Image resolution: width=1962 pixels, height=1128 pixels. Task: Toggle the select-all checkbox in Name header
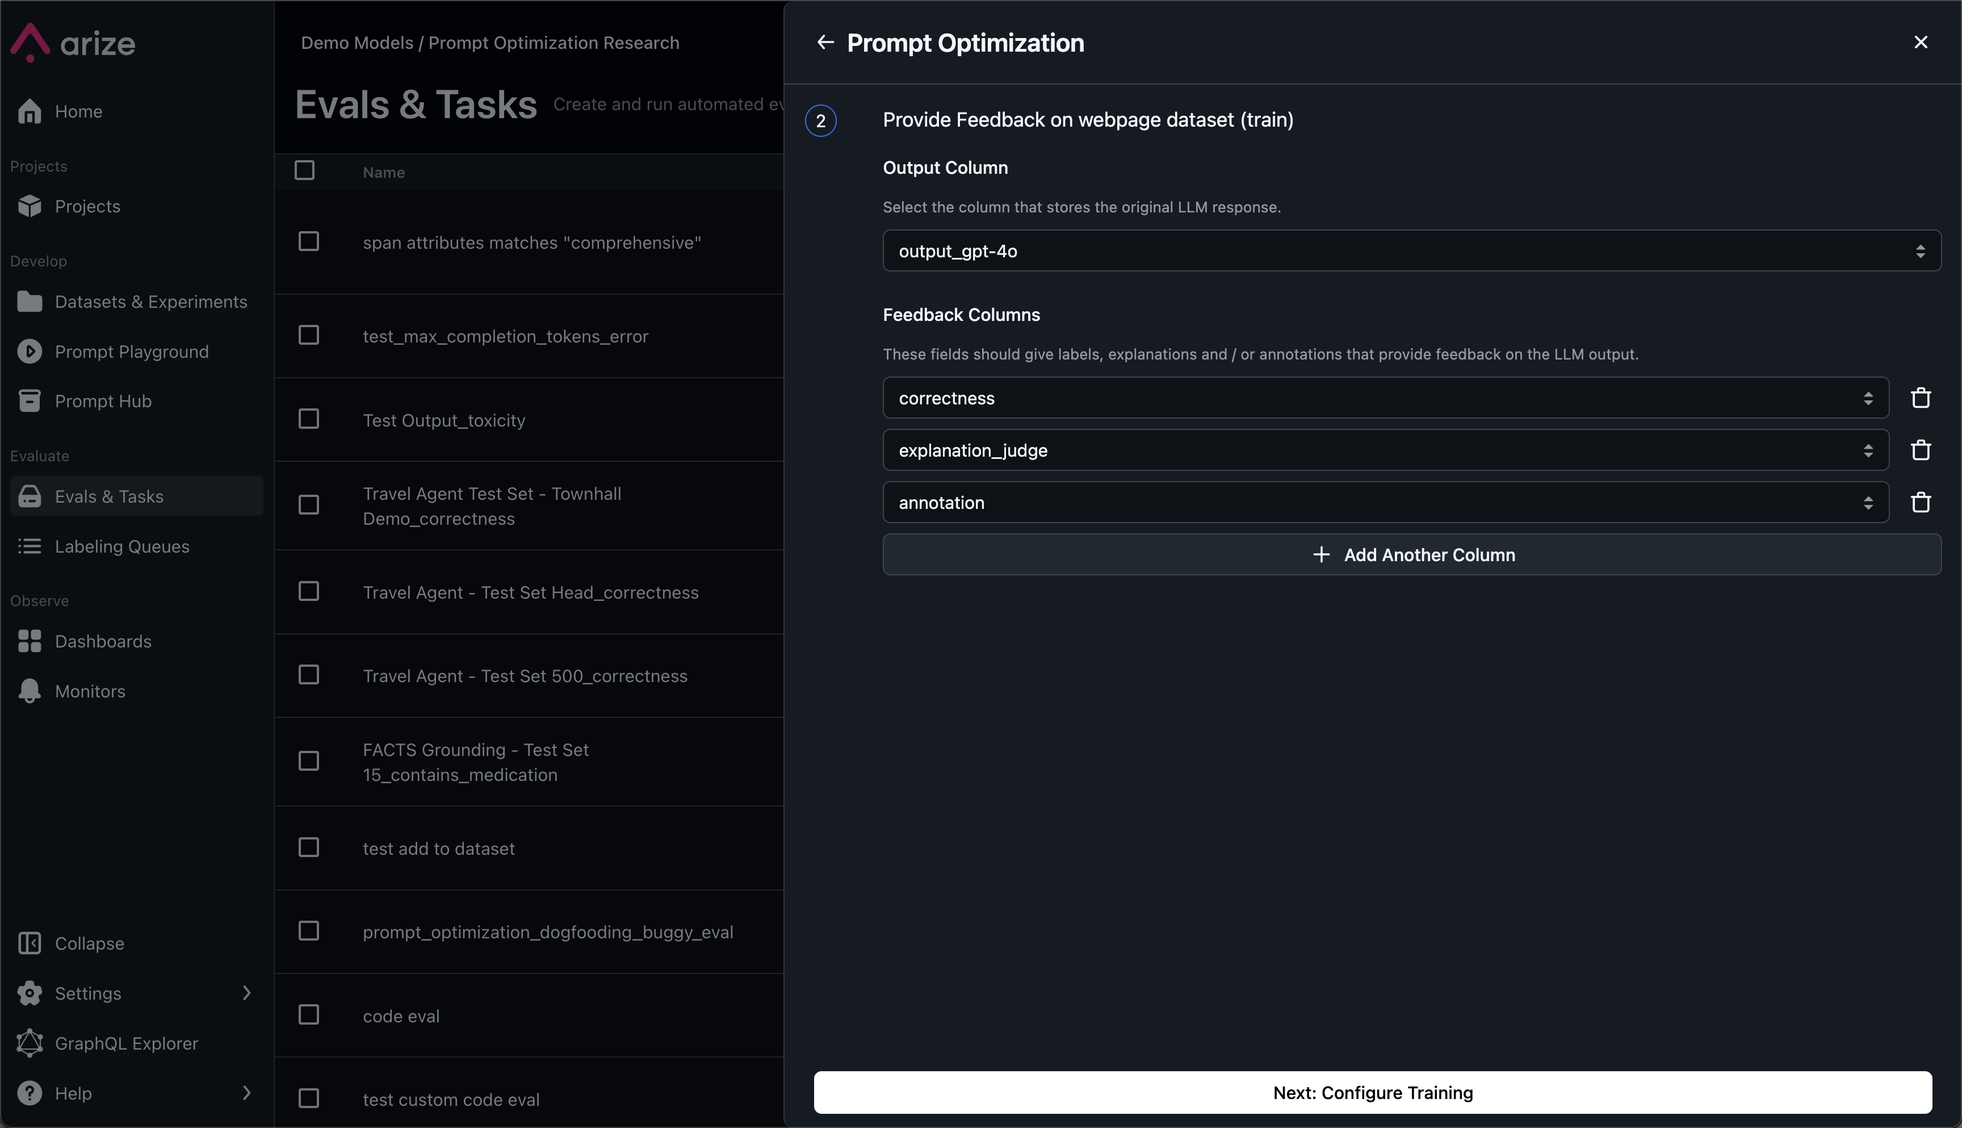pos(304,170)
